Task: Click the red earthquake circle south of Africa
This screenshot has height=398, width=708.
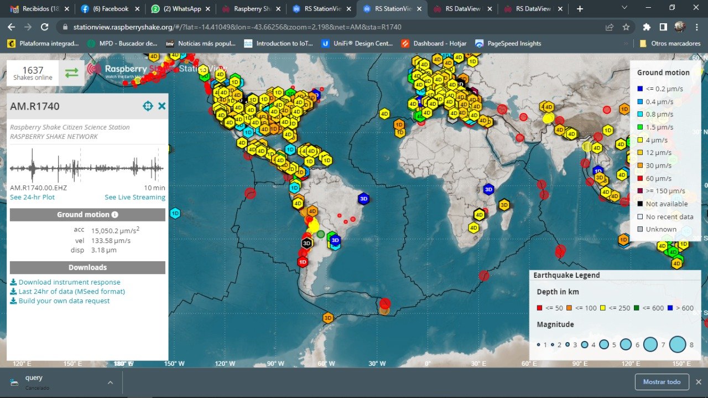Action: (x=484, y=275)
